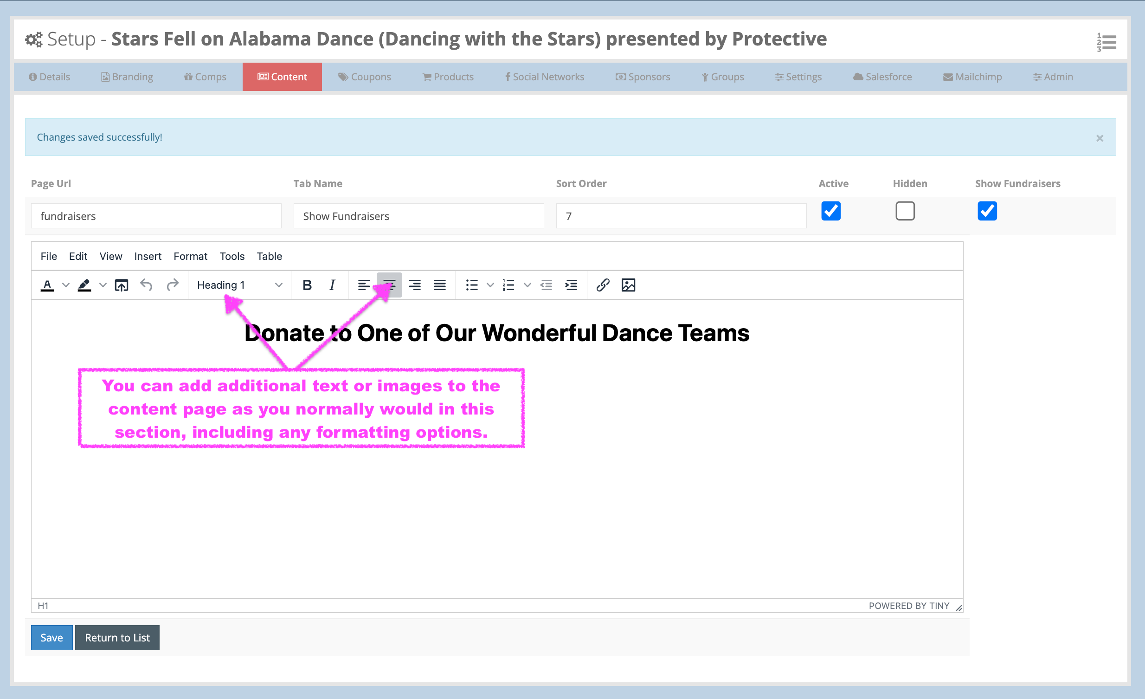
Task: Increase indent of the paragraph
Action: pyautogui.click(x=571, y=285)
